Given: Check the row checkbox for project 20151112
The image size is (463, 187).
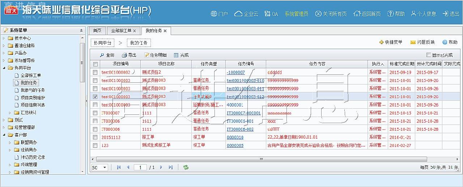Looking at the screenshot, I should pyautogui.click(x=95, y=137).
